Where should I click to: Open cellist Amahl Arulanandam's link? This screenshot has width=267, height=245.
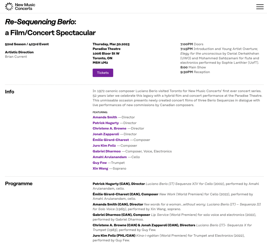tap(110, 157)
